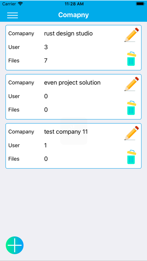Tap the Comapny header title

(73, 15)
